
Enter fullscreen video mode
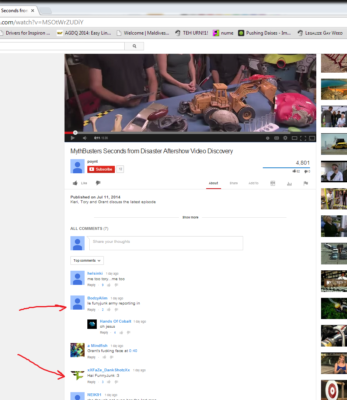pyautogui.click(x=303, y=138)
